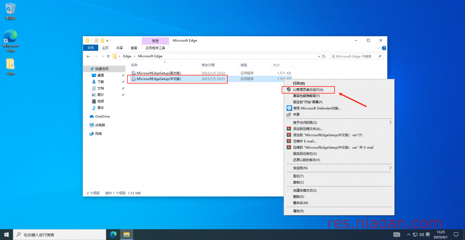Expand the ribbon with the chevron
Viewport: 465px width, 240px height.
(x=378, y=48)
